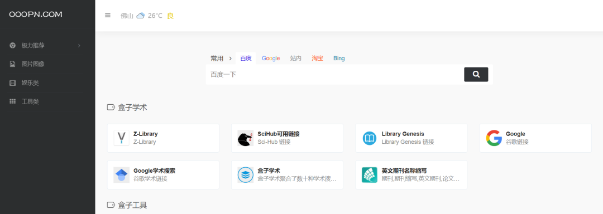Click the cloud weather icon
This screenshot has width=603, height=214.
pyautogui.click(x=140, y=16)
